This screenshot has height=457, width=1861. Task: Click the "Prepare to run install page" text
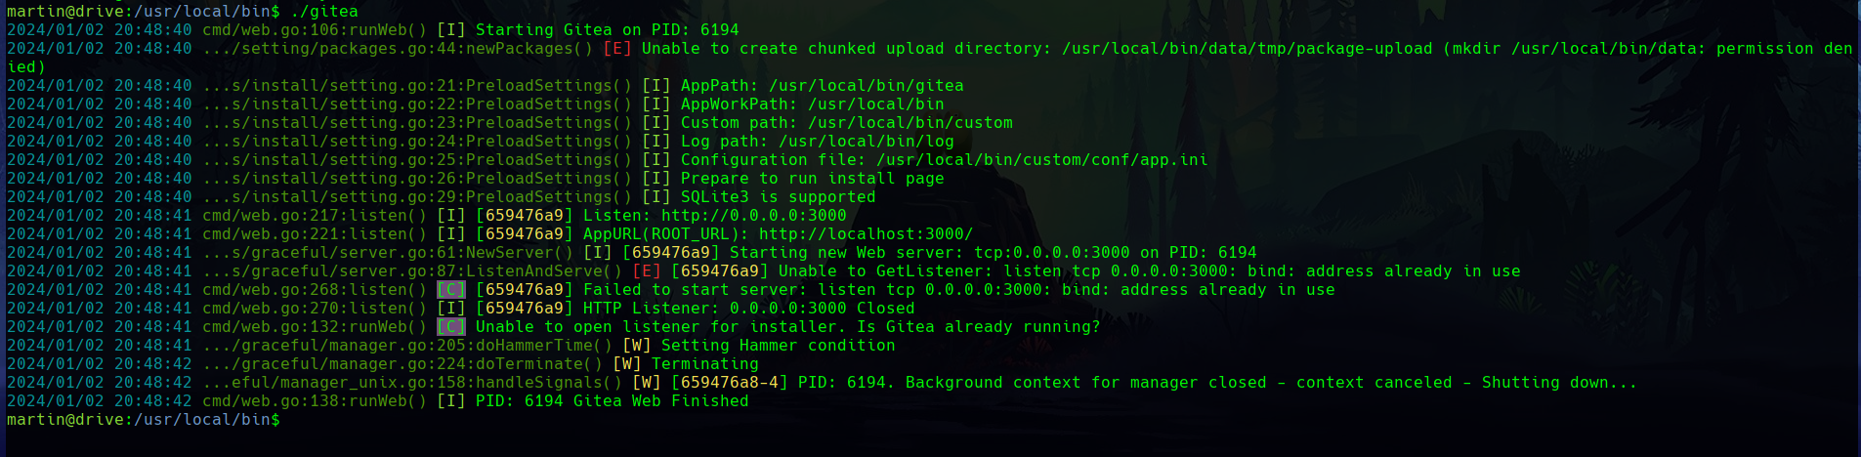coord(812,179)
